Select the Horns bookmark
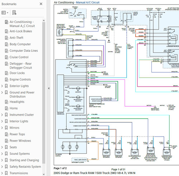Viewport: 179px width, 176px height. 14,108
